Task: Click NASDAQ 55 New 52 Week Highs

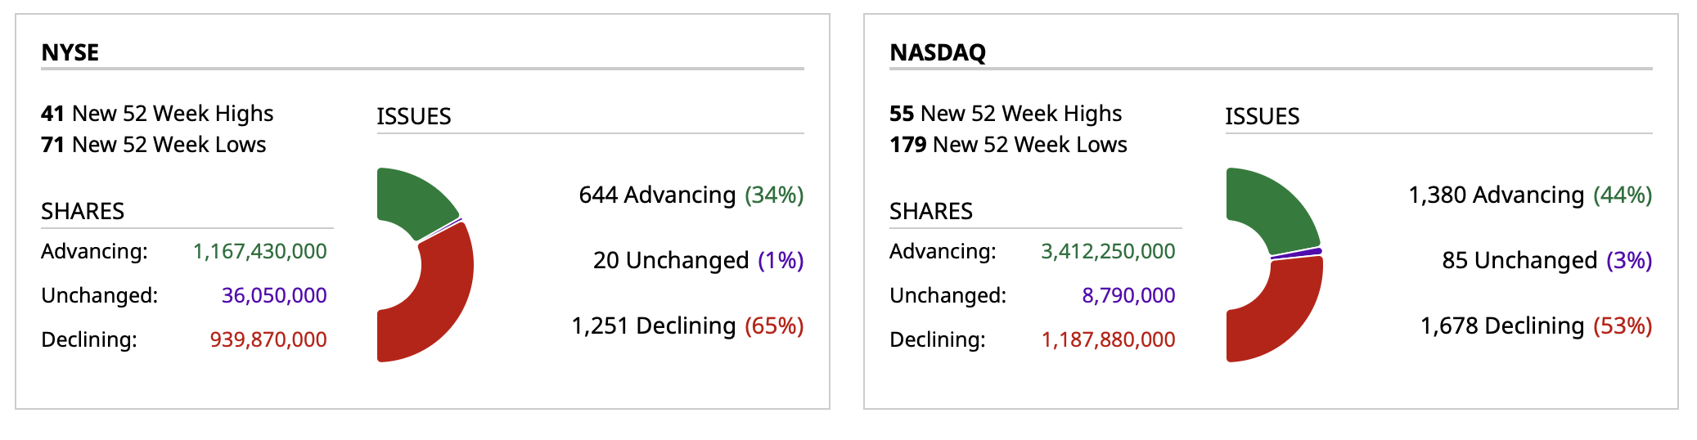Action: pyautogui.click(x=1006, y=113)
